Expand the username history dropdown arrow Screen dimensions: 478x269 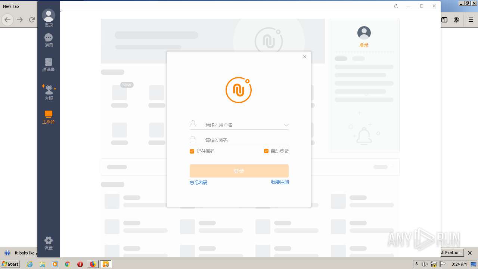coord(286,125)
